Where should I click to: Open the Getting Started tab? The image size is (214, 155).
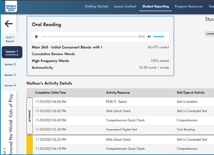[x=97, y=6]
